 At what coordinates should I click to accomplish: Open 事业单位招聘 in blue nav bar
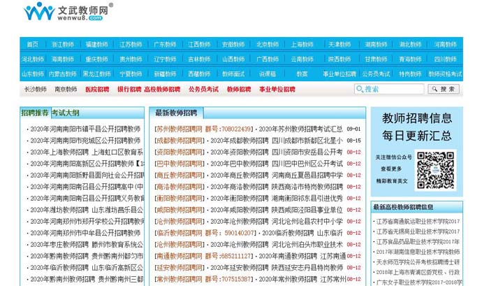coord(343,73)
